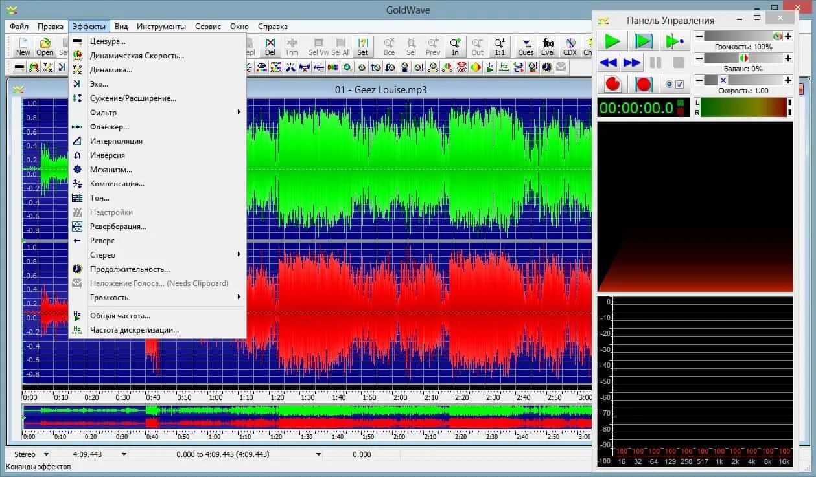The width and height of the screenshot is (816, 477).
Task: Open the Eval expression evaluator icon
Action: 548,47
